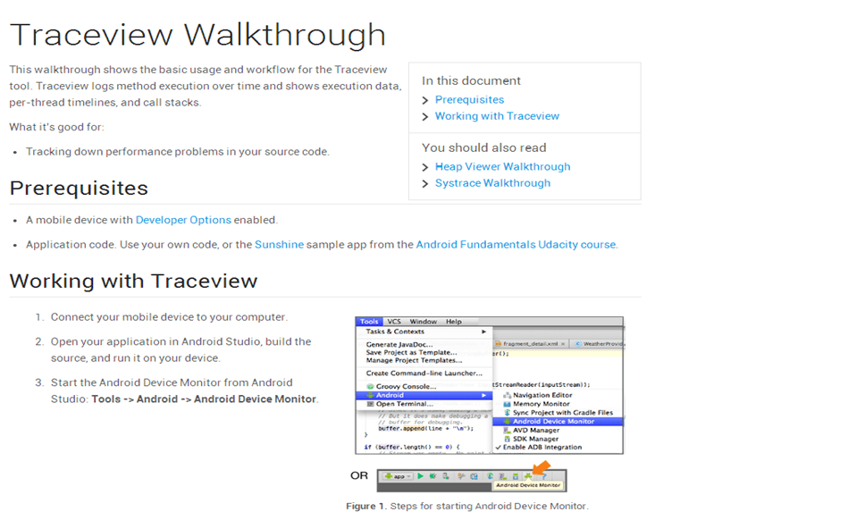
Task: Choose Groovy Console... menu entry
Action: pyautogui.click(x=406, y=387)
